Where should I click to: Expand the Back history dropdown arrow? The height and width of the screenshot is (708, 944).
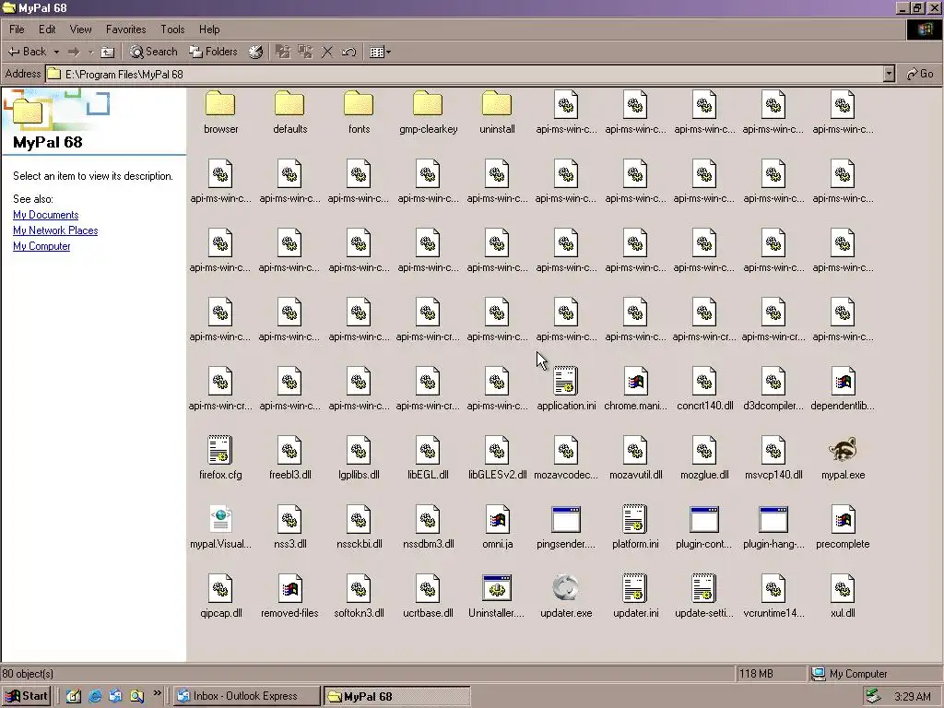[56, 52]
